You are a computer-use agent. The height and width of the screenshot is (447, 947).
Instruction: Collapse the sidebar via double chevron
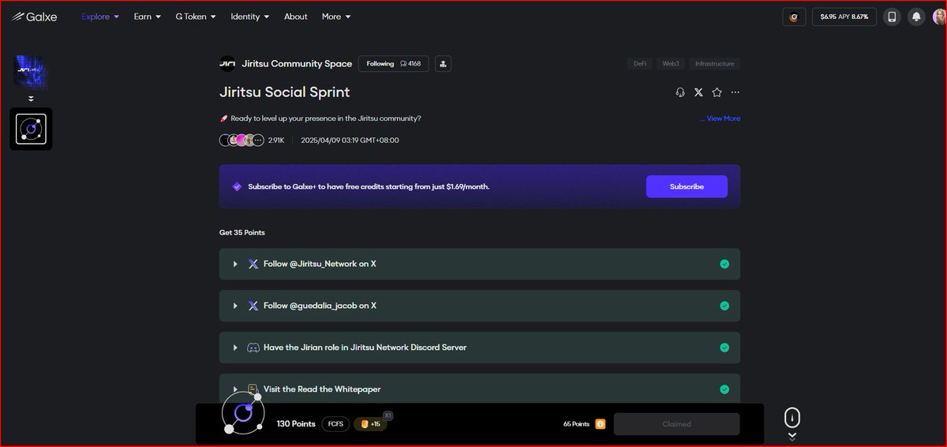coord(32,99)
